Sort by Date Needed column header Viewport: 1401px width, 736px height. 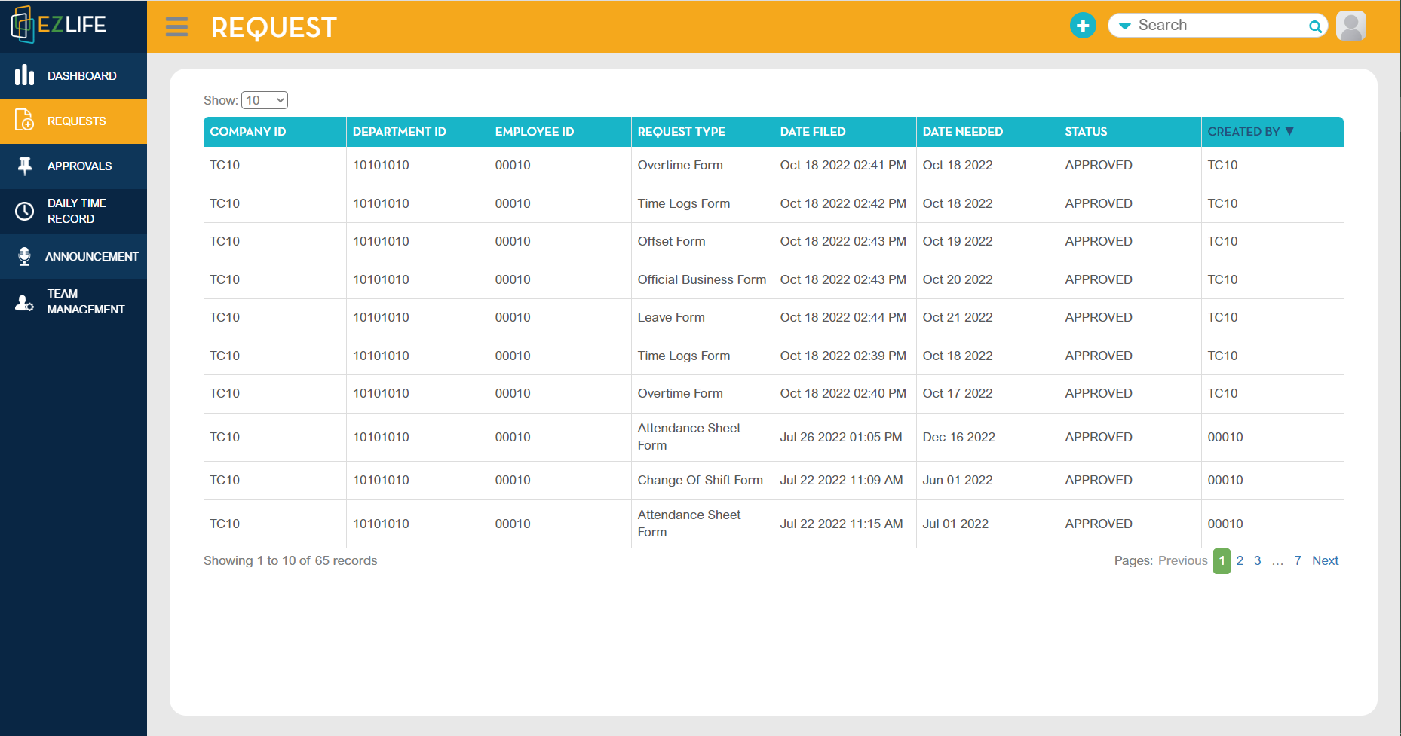click(x=987, y=131)
